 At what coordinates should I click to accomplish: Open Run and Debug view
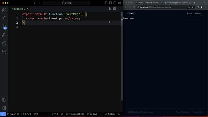(x=4, y=35)
